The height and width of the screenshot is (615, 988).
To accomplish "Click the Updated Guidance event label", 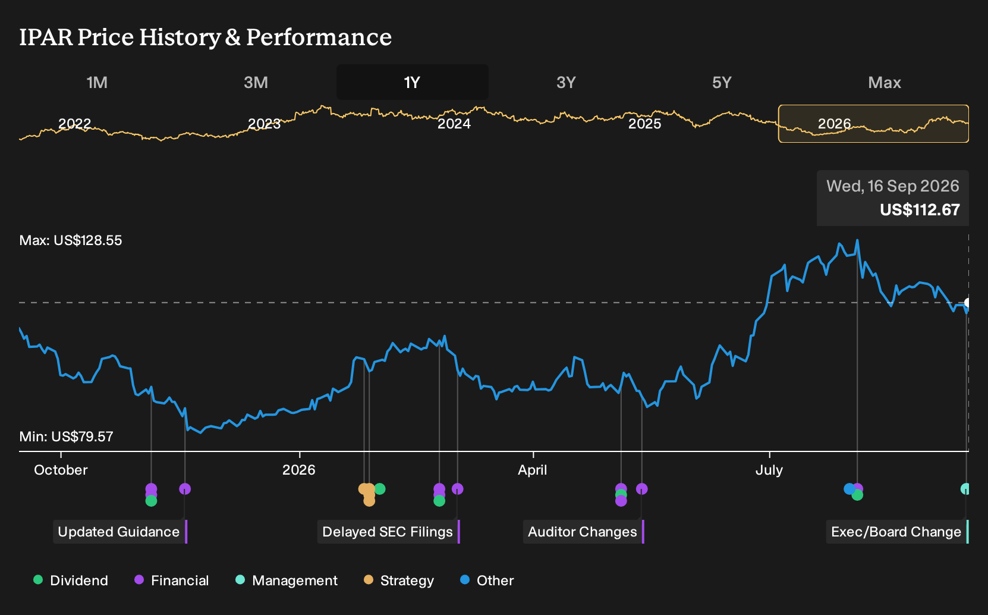I will tap(119, 532).
